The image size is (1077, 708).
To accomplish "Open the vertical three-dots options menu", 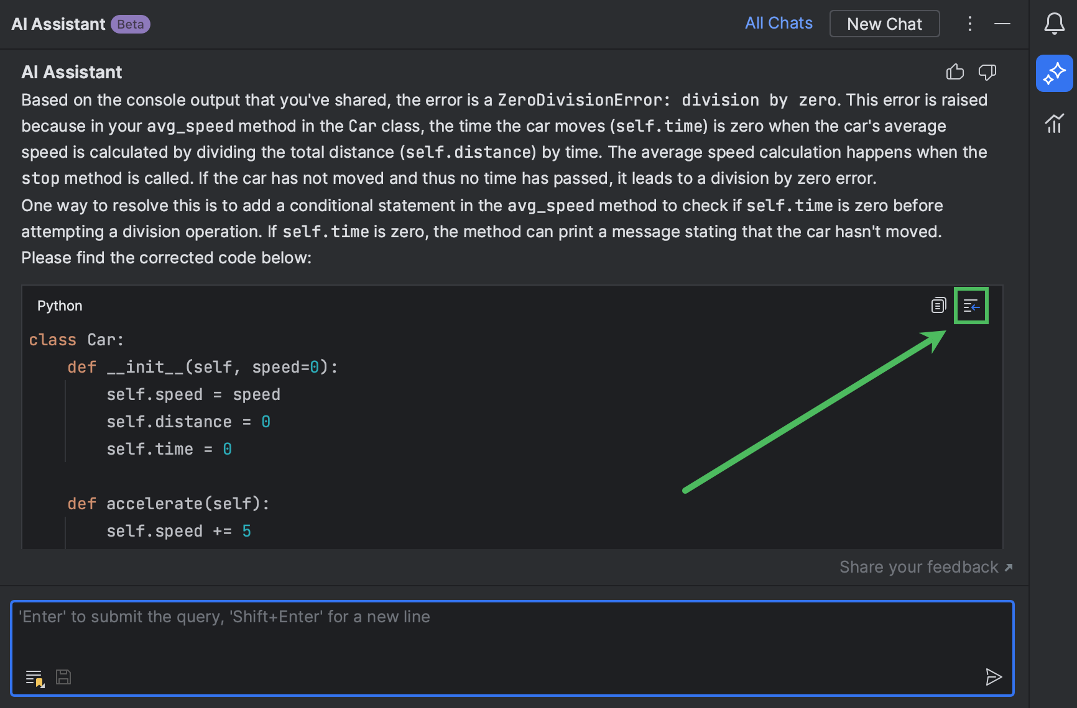I will tap(969, 24).
